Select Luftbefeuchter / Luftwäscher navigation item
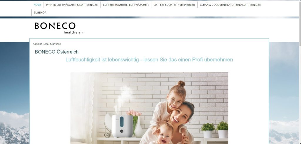 (x=126, y=5)
